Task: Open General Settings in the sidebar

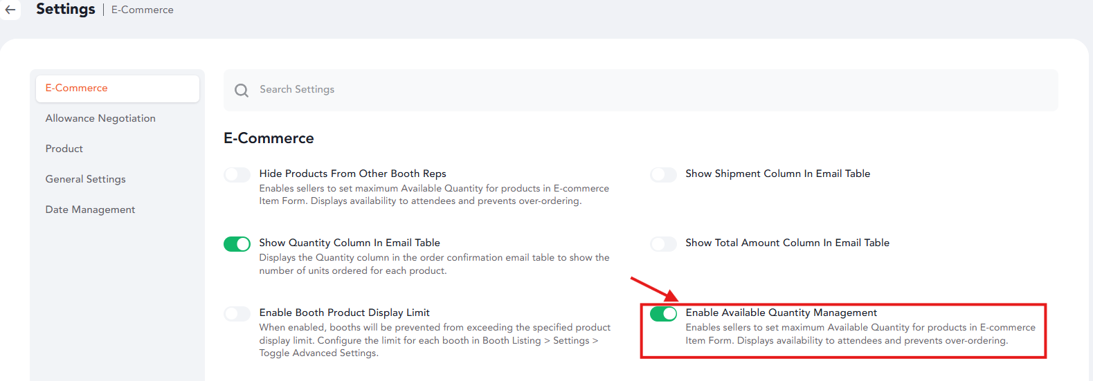Action: 86,179
